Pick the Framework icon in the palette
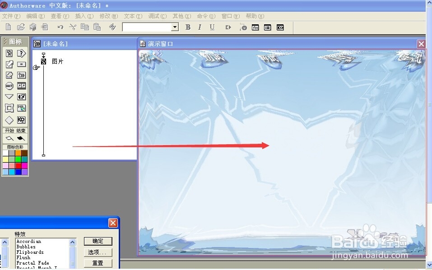Viewport: 432px width, 270px height. [x=9, y=108]
